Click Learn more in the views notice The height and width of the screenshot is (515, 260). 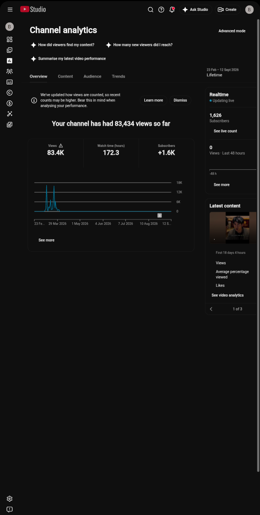(x=153, y=100)
